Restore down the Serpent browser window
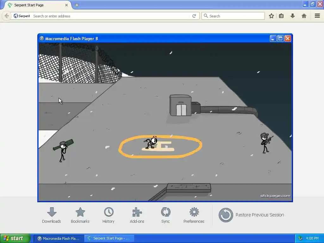Image resolution: width=324 pixels, height=243 pixels. pyautogui.click(x=312, y=4)
